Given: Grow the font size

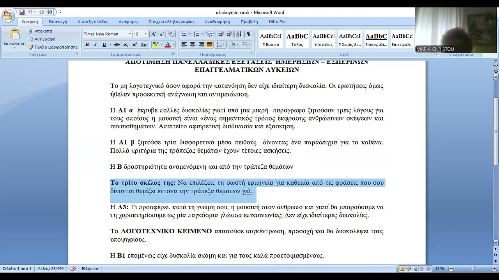Looking at the screenshot, I should [154, 34].
